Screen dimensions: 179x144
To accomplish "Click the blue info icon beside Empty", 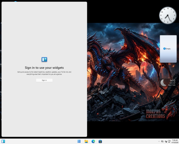I will pyautogui.click(x=164, y=49).
